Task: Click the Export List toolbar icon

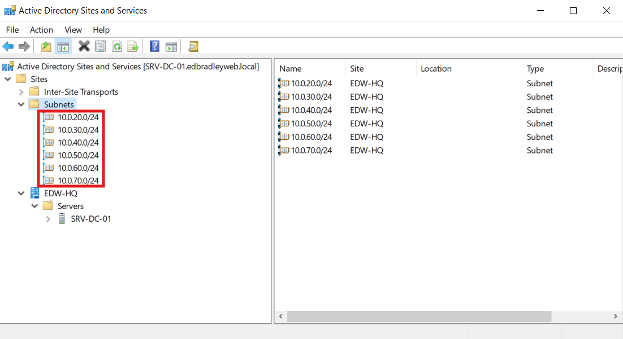Action: [133, 46]
